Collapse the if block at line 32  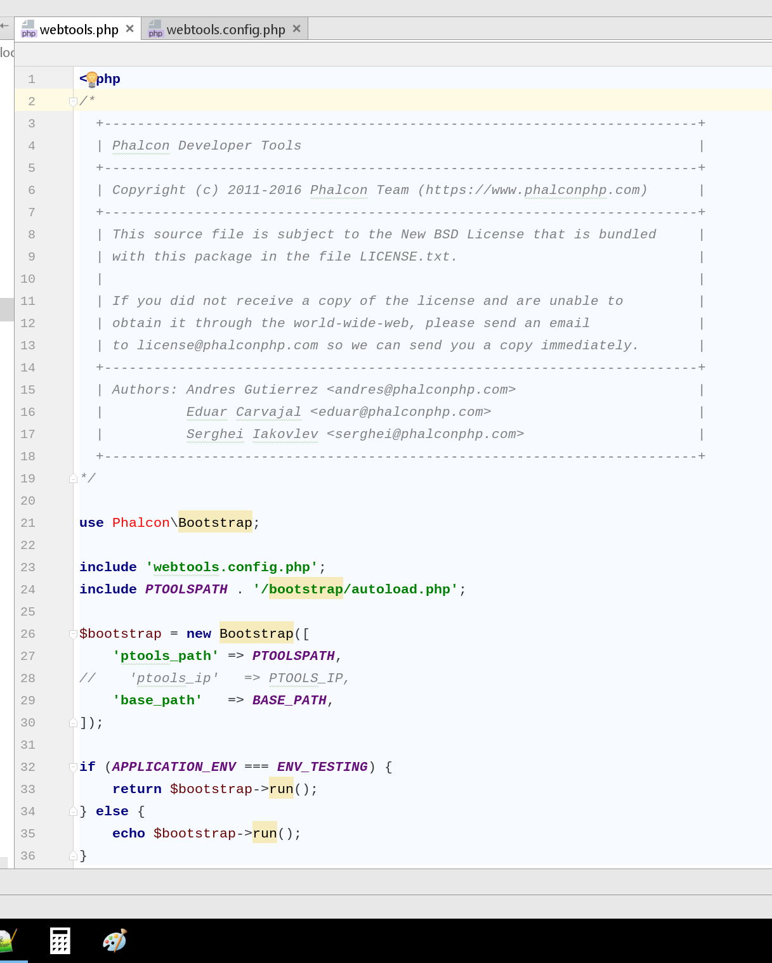73,767
